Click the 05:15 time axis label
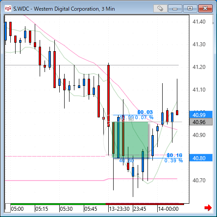 coord(42,209)
